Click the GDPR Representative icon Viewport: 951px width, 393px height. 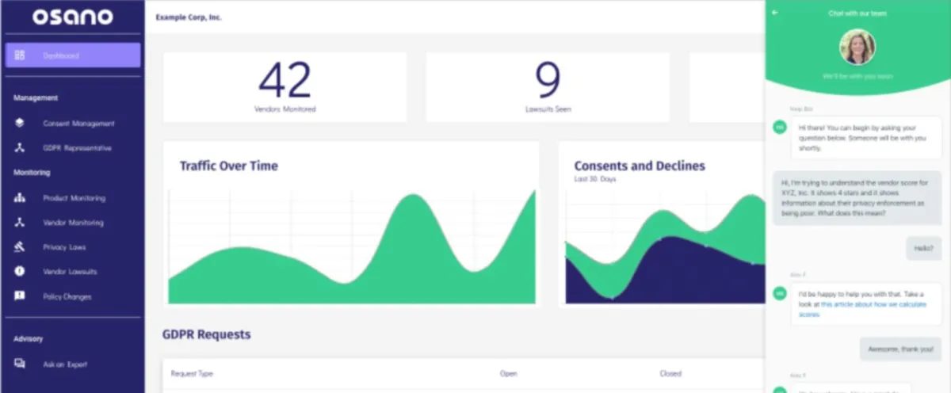click(x=20, y=148)
